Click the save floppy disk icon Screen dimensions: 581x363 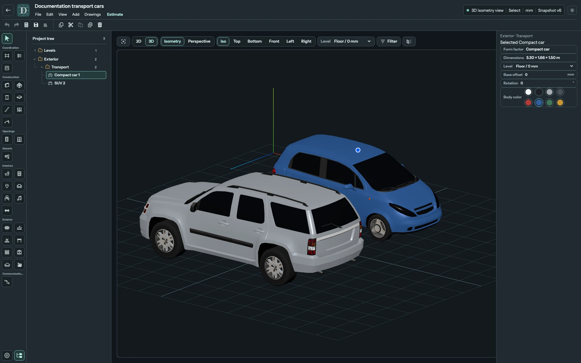point(36,25)
